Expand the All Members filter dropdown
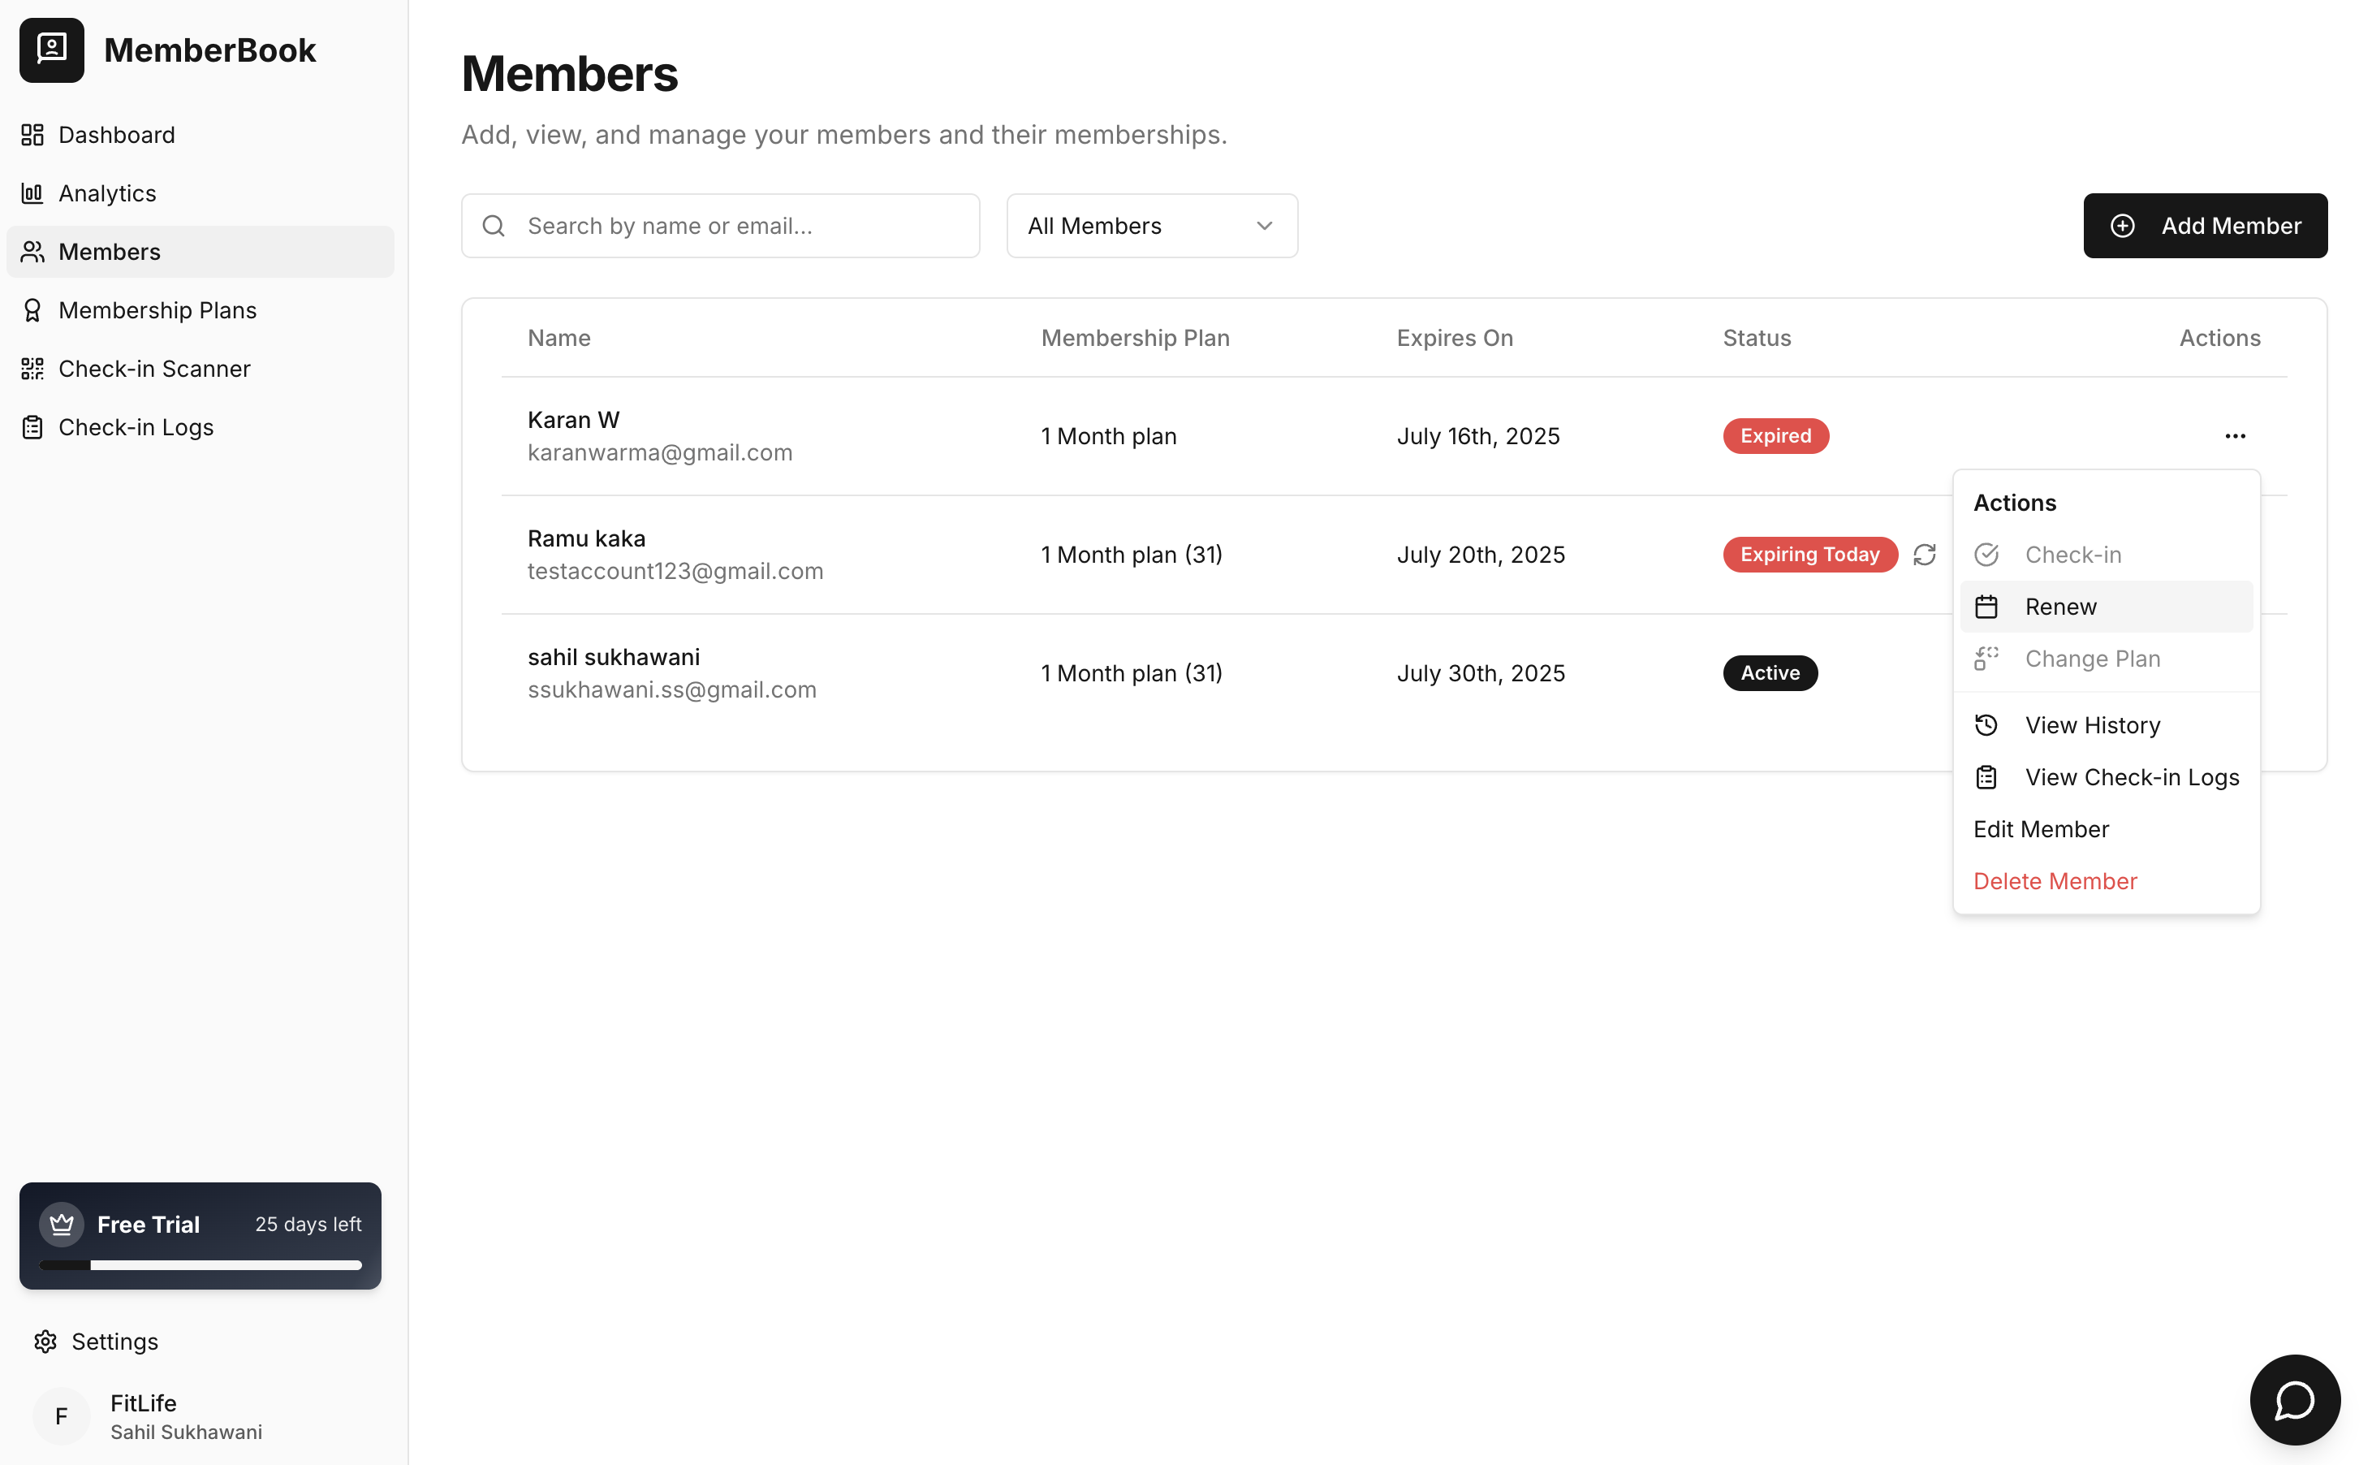The image size is (2372, 1465). [x=1150, y=226]
